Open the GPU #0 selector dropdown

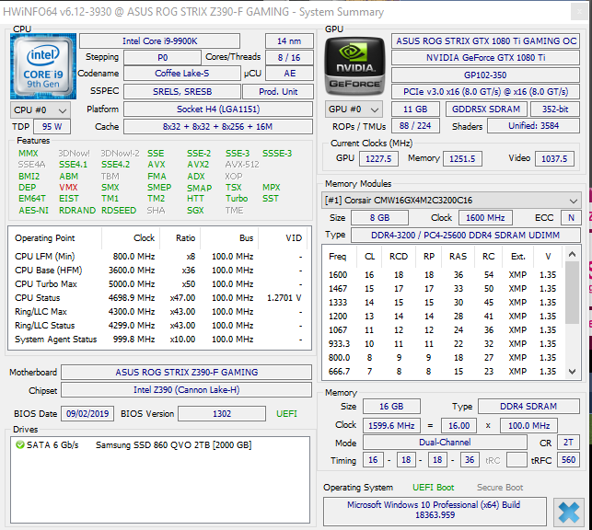click(354, 109)
